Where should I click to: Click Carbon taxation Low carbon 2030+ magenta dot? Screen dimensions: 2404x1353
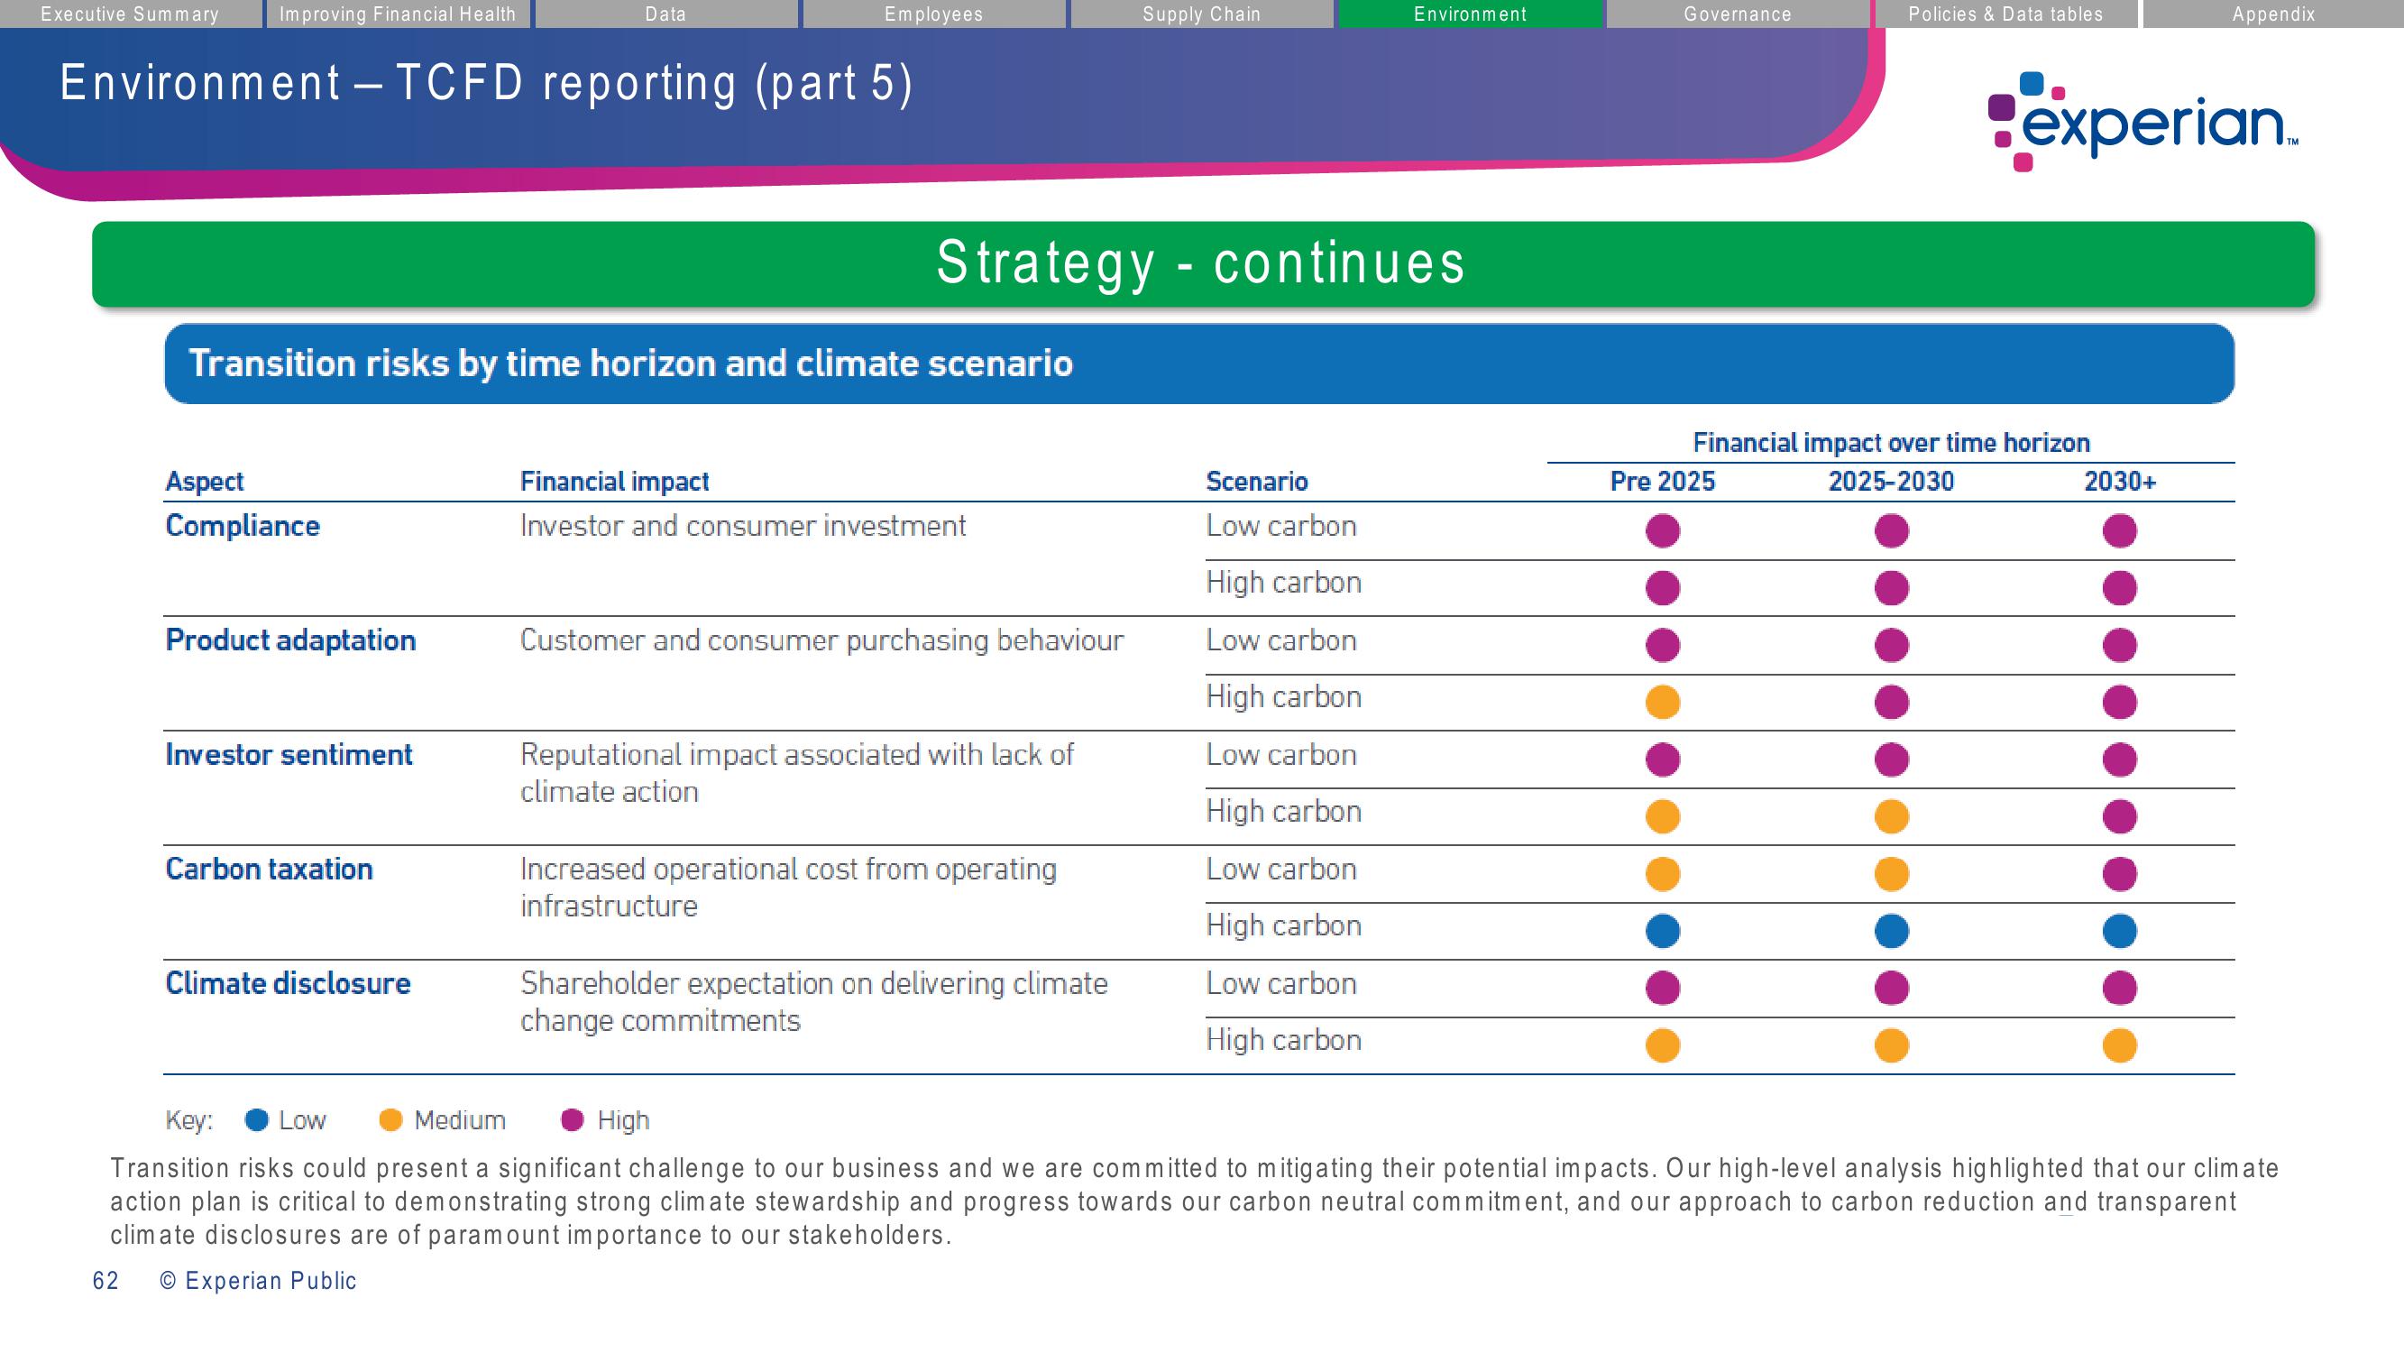[2119, 874]
